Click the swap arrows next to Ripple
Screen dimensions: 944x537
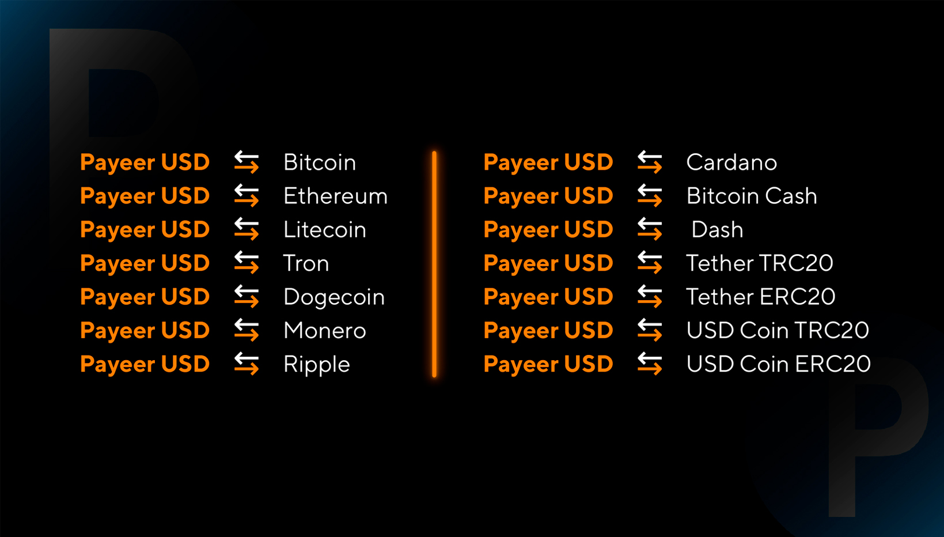[x=247, y=364]
